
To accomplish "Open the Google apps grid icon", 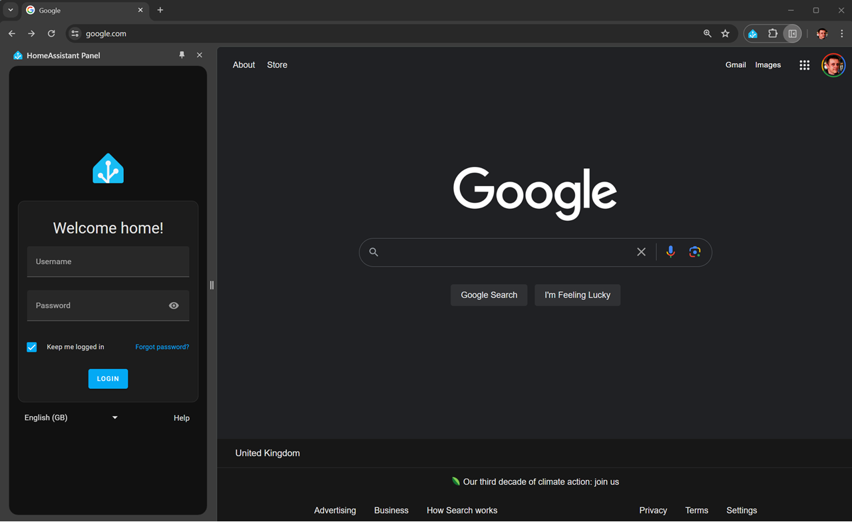I will (x=804, y=65).
